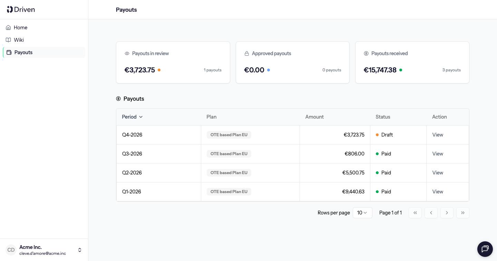Click the Paid status in Q3-2026 row
Screen dimensions: 497x261
pyautogui.click(x=383, y=154)
